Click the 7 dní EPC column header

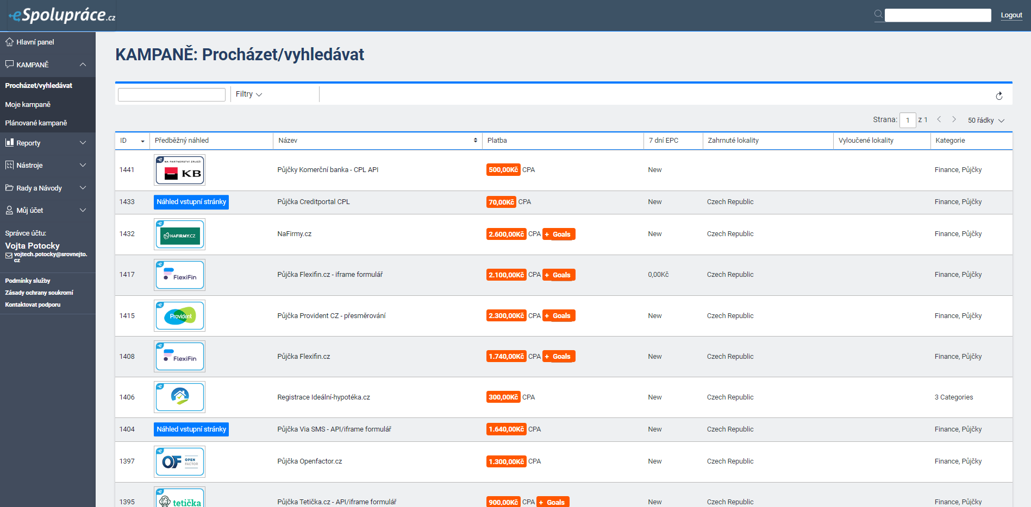(x=673, y=141)
